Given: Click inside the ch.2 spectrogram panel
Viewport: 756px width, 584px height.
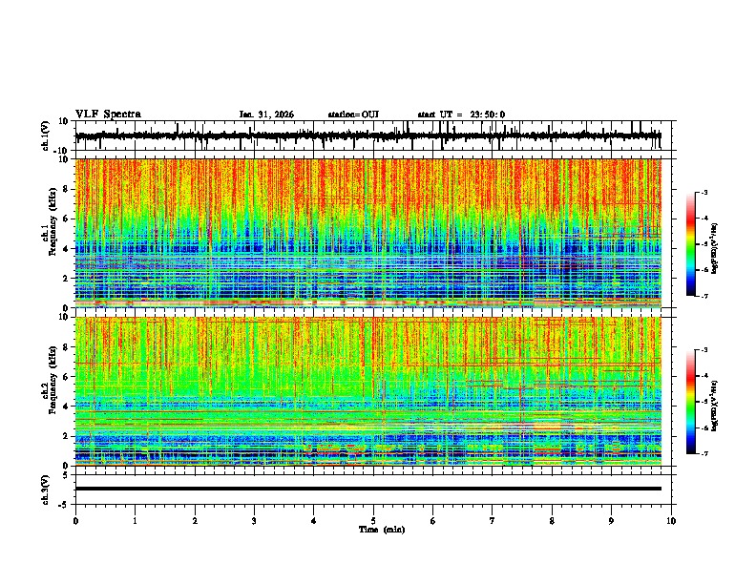Looking at the screenshot, I should (x=367, y=391).
